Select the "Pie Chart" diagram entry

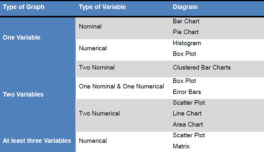click(x=186, y=32)
